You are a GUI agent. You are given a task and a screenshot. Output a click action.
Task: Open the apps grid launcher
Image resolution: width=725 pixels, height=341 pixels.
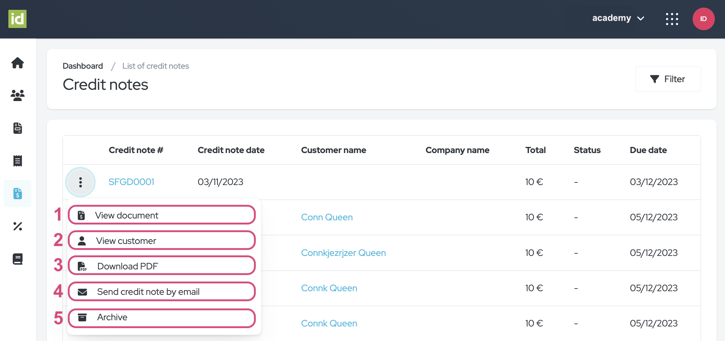tap(672, 19)
